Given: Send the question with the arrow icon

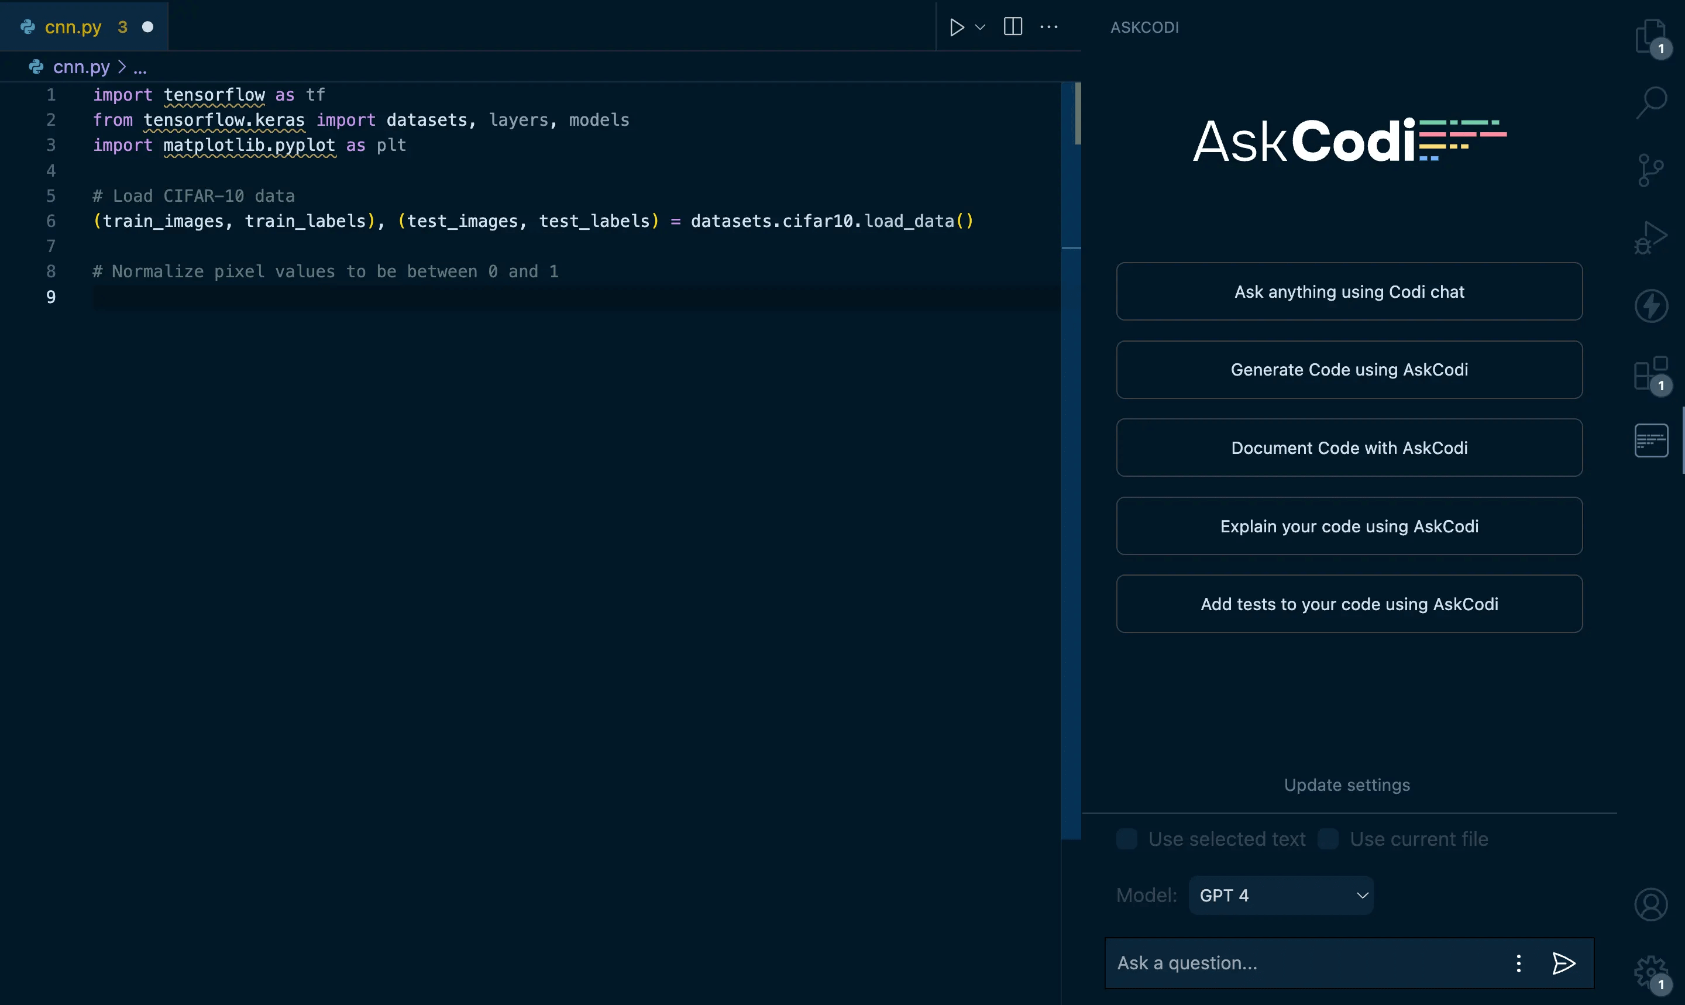Looking at the screenshot, I should [1563, 963].
